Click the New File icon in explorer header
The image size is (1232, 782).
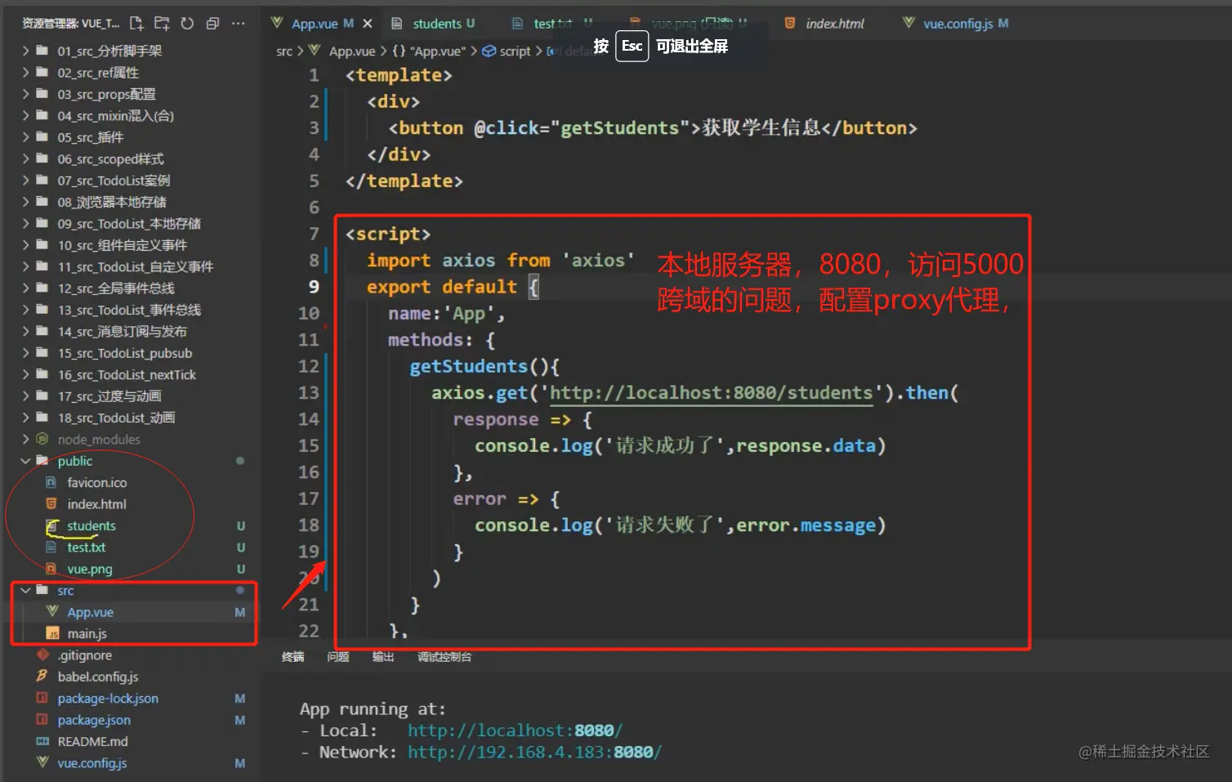[136, 24]
